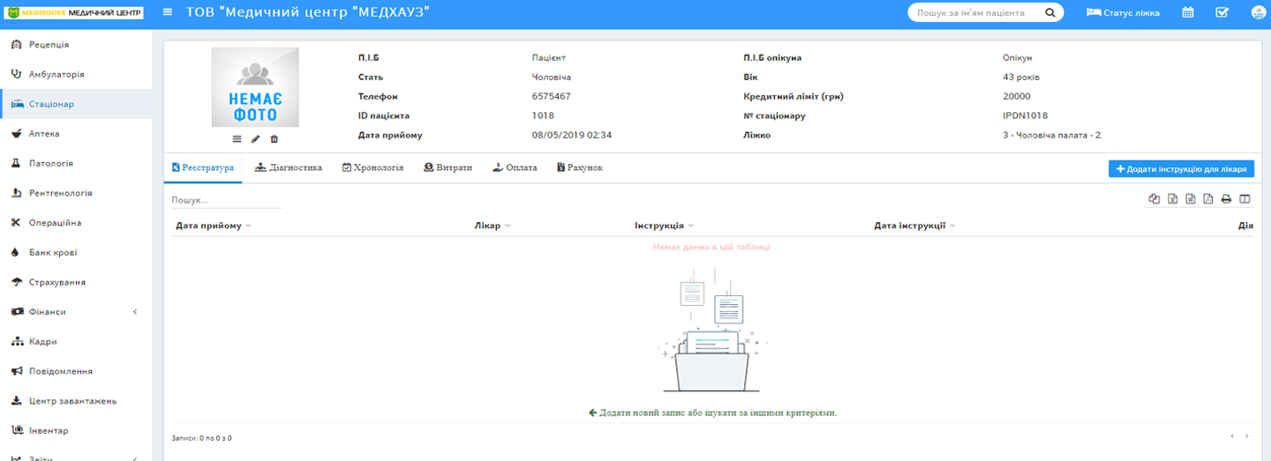Click the MEDHOUSE logo
Image resolution: width=1271 pixels, height=461 pixels.
pyautogui.click(x=75, y=12)
